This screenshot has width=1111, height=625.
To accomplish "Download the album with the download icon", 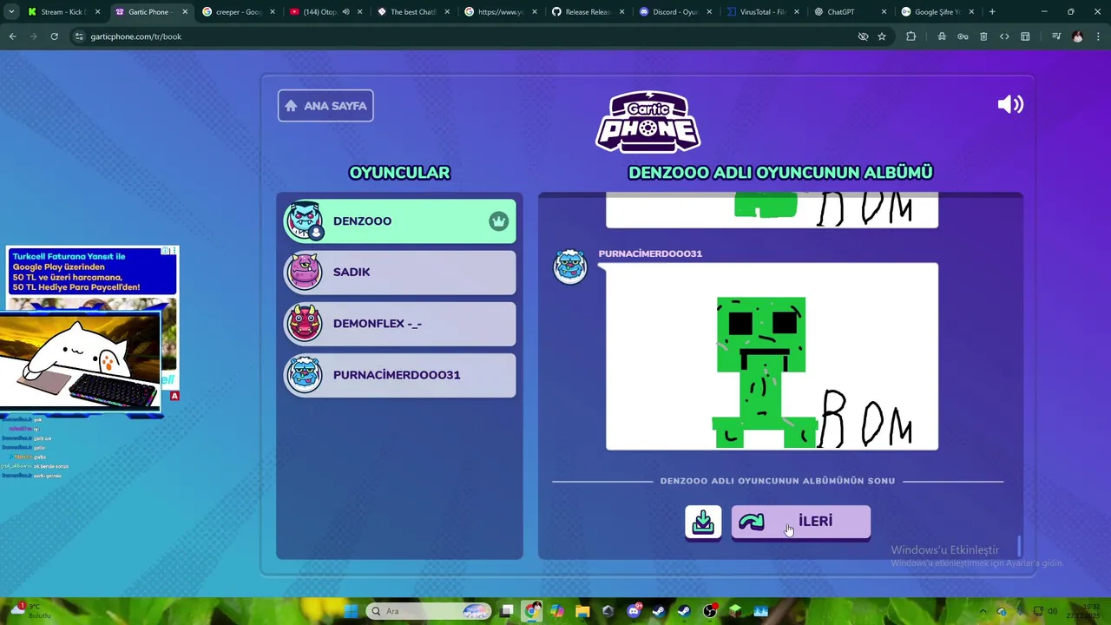I will [x=703, y=522].
